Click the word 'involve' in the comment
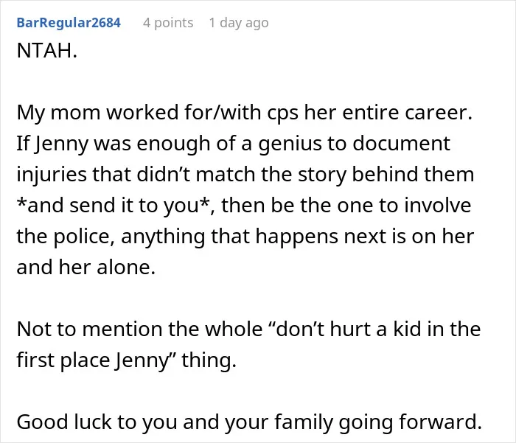Image resolution: width=516 pixels, height=443 pixels. pos(438,206)
